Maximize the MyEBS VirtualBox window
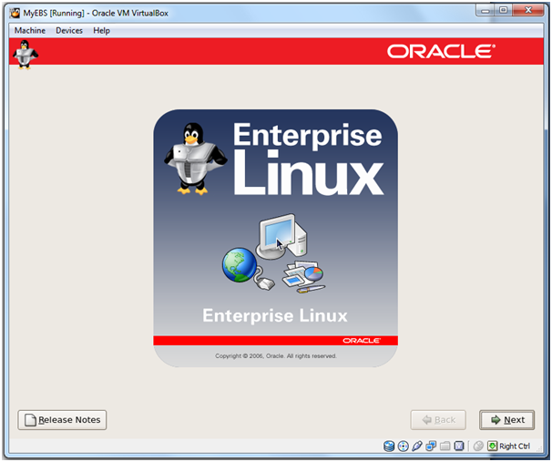552x462 pixels. click(504, 11)
